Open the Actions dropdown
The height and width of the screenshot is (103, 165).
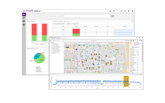[x=69, y=24]
